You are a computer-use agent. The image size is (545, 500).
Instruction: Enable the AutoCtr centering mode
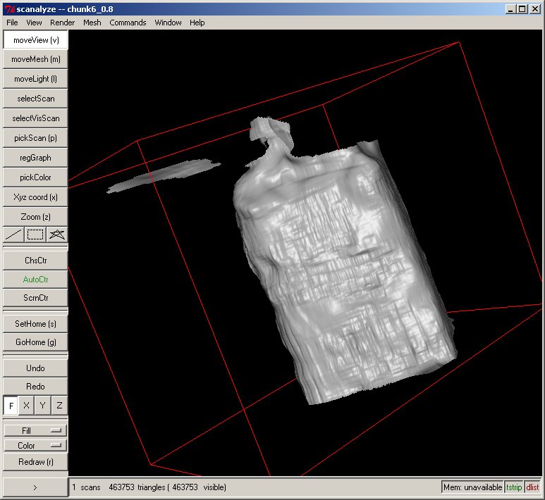35,280
